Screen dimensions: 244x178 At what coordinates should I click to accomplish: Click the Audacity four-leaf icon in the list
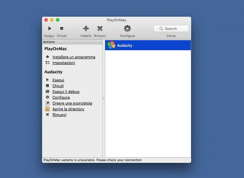111,45
